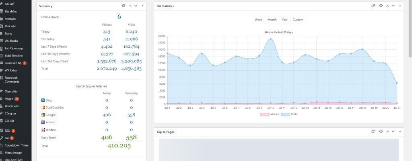Open Hit Statistics in external page
This screenshot has height=161, width=412.
coord(373,6)
